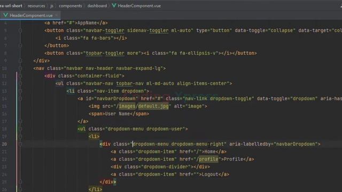342x192 pixels.
Task: Toggle fold marker at closing anchor line 17
Action: point(20,121)
